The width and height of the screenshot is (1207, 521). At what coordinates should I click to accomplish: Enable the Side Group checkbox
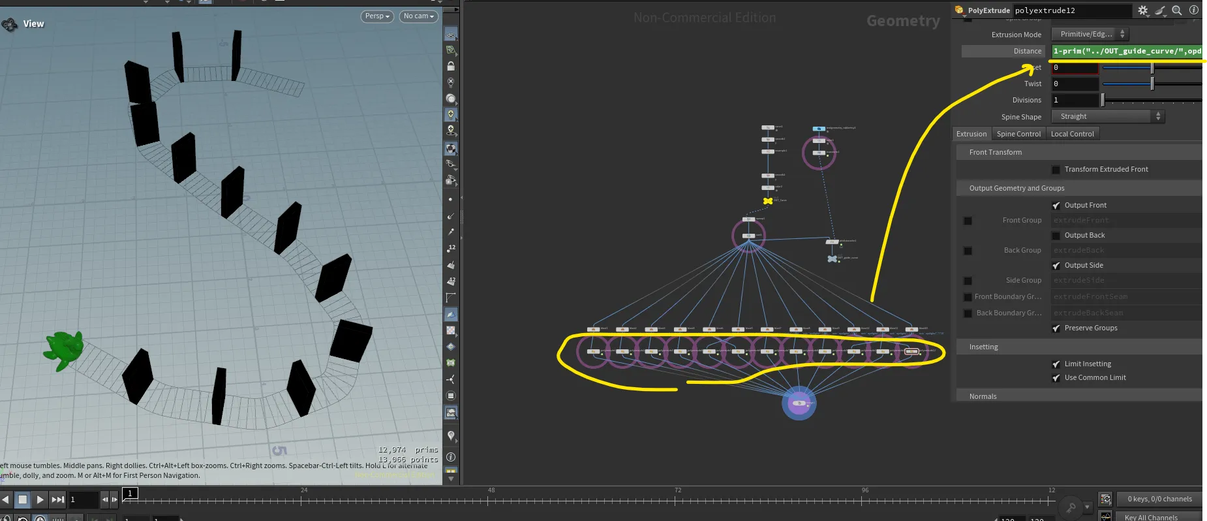click(x=968, y=281)
